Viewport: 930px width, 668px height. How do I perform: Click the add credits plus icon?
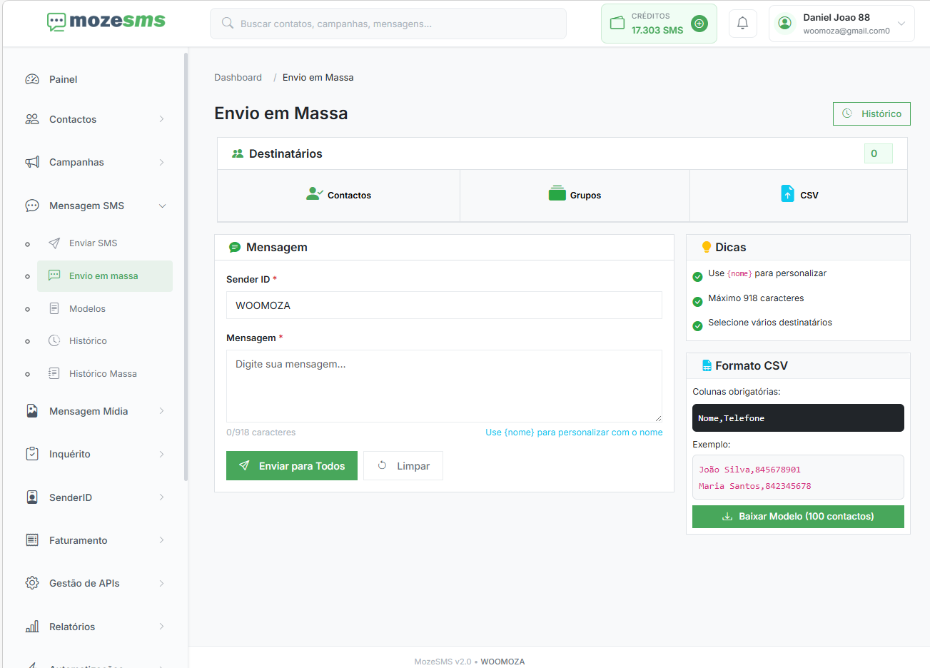[699, 24]
